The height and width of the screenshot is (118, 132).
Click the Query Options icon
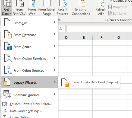pos(5,117)
